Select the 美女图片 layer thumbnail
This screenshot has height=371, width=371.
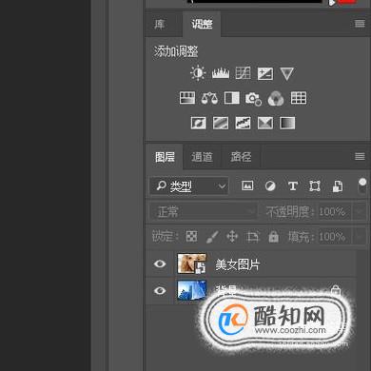coord(191,264)
